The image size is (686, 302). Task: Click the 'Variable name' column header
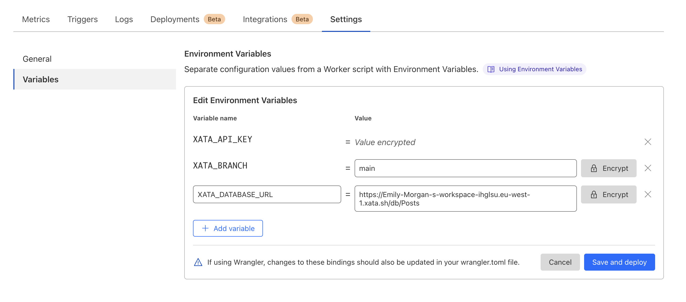(x=215, y=118)
